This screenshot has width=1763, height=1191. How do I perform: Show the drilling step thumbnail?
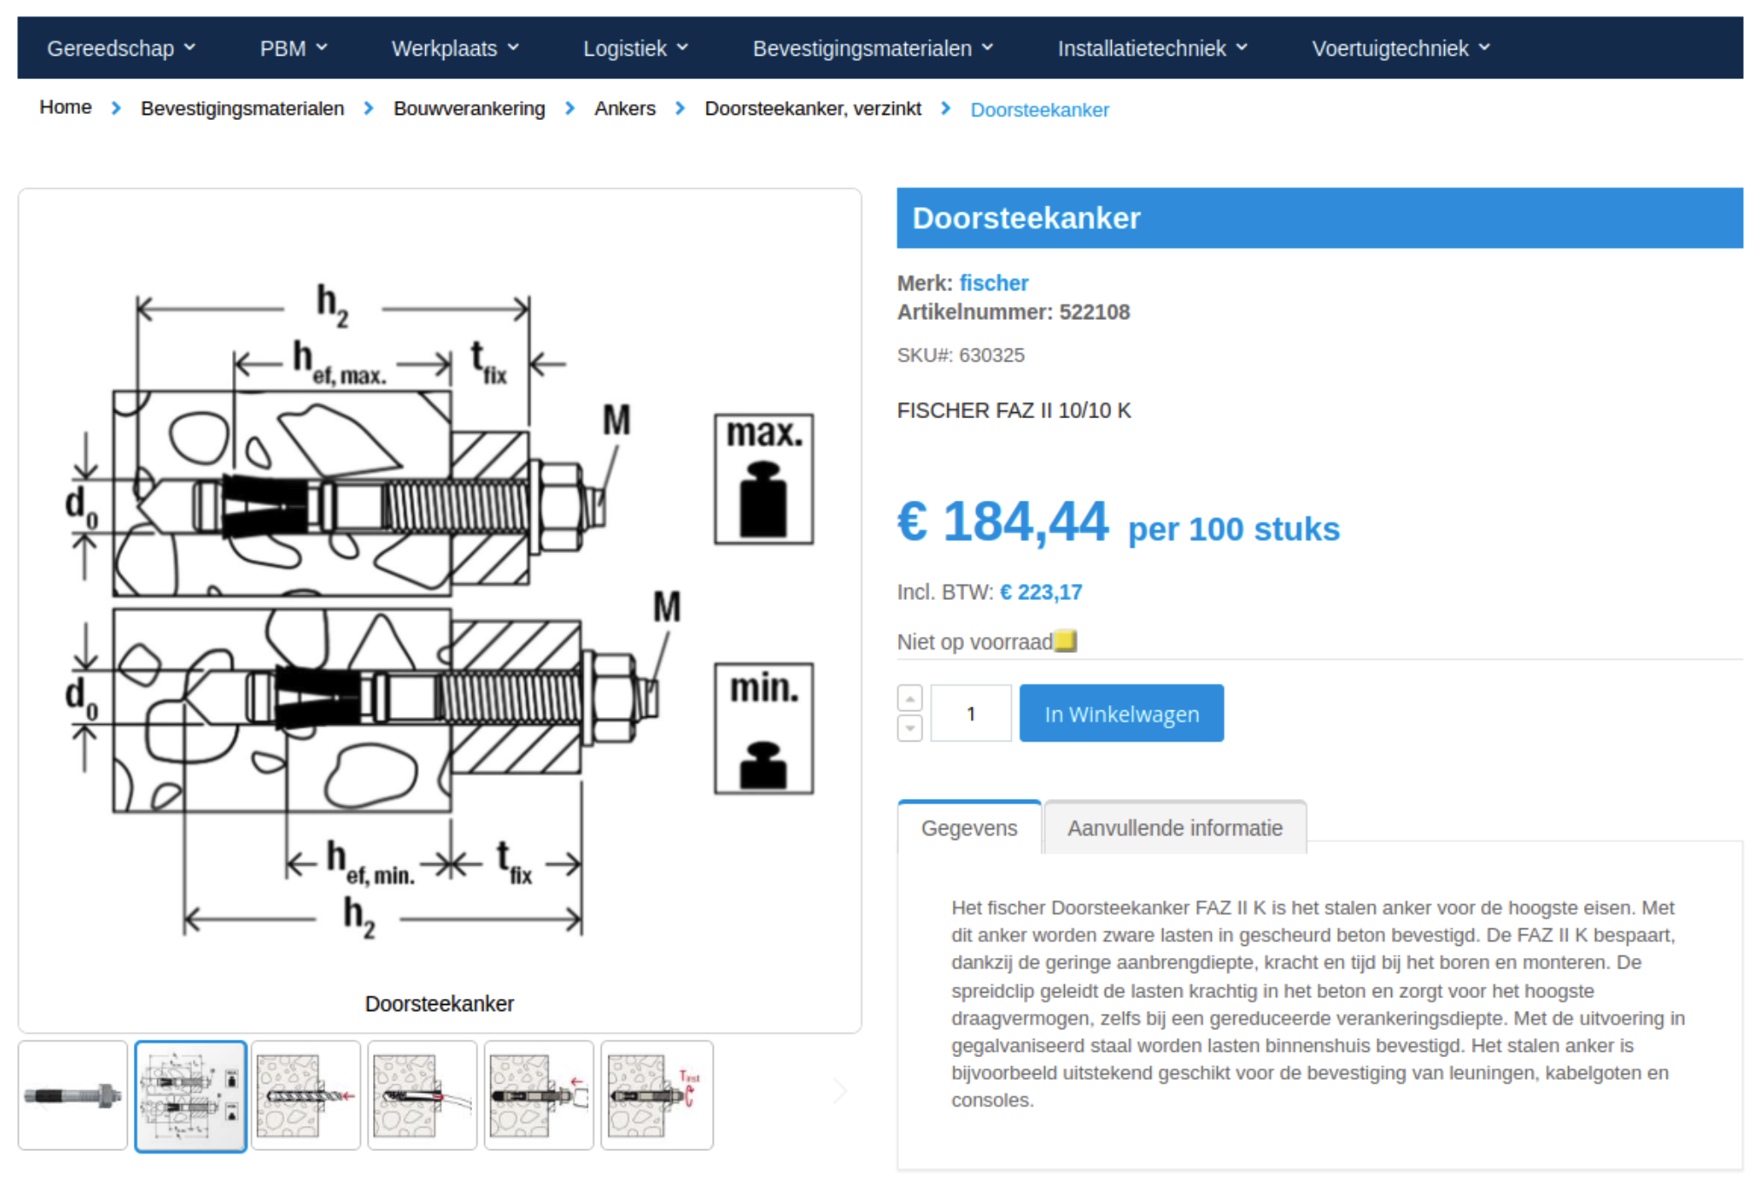pyautogui.click(x=306, y=1095)
